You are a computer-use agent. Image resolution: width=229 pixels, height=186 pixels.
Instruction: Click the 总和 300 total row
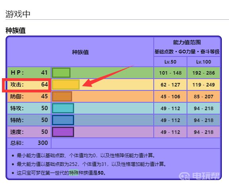coord(29,143)
